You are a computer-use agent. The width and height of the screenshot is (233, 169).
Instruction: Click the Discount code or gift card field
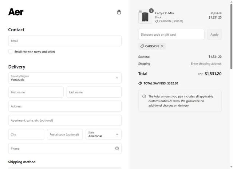[171, 35]
